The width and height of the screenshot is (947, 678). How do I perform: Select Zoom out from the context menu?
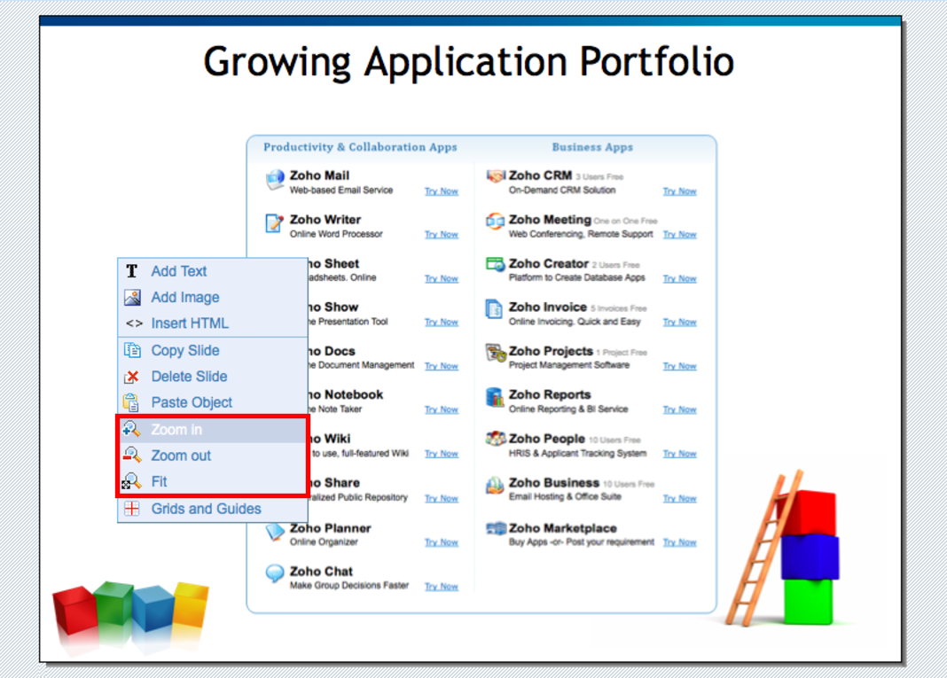click(x=181, y=456)
